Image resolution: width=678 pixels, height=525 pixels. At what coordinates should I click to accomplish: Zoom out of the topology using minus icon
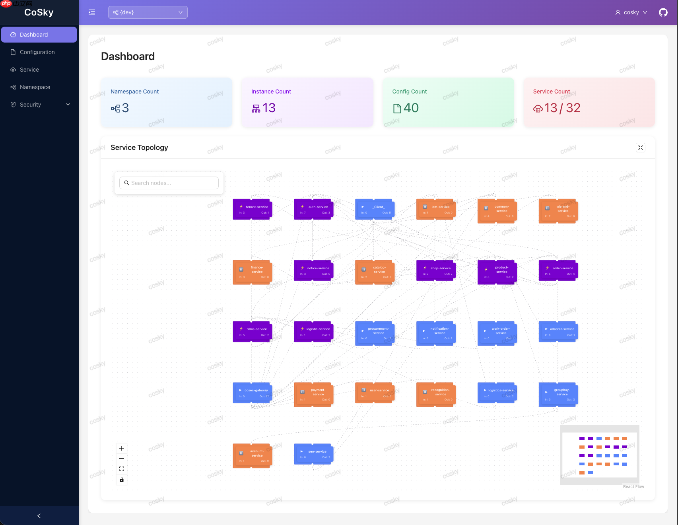[x=122, y=459]
